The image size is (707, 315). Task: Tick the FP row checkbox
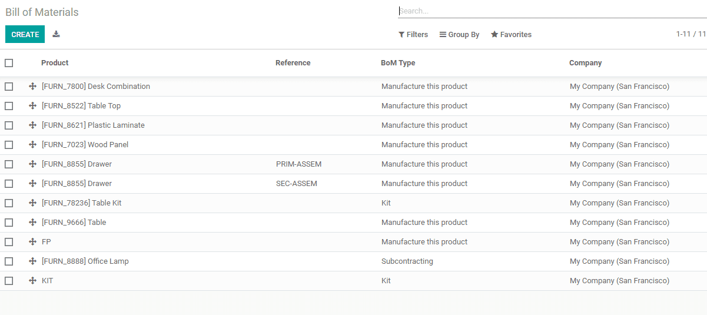pyautogui.click(x=9, y=242)
